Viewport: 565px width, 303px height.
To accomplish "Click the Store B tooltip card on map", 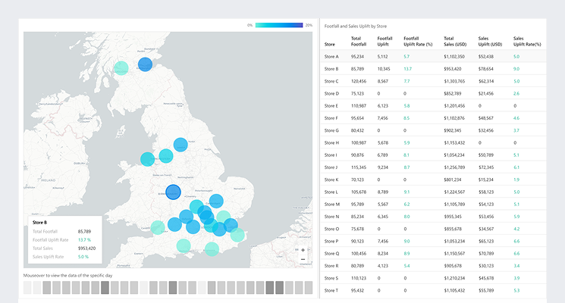I will click(x=64, y=239).
